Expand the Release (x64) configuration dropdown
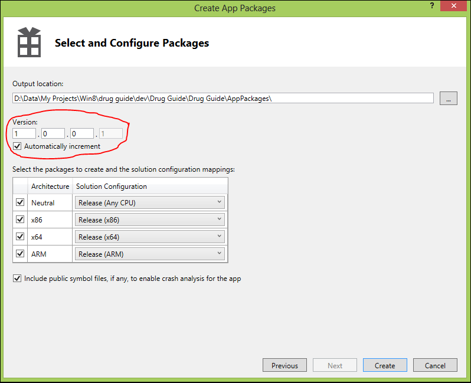The height and width of the screenshot is (383, 471). (150, 237)
